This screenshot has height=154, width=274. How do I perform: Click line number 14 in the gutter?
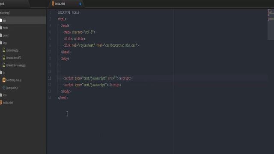(50, 98)
